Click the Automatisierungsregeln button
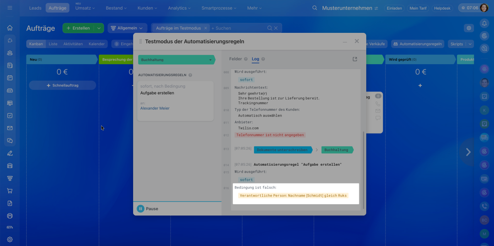Image resolution: width=494 pixels, height=246 pixels. (x=417, y=44)
